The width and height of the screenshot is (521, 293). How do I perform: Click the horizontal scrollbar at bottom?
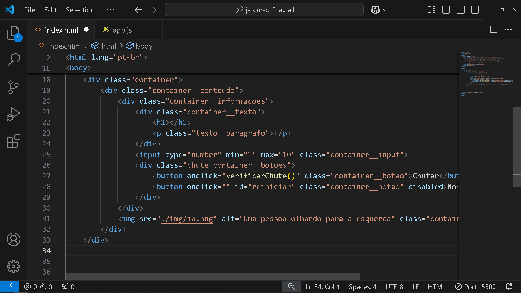(213, 277)
